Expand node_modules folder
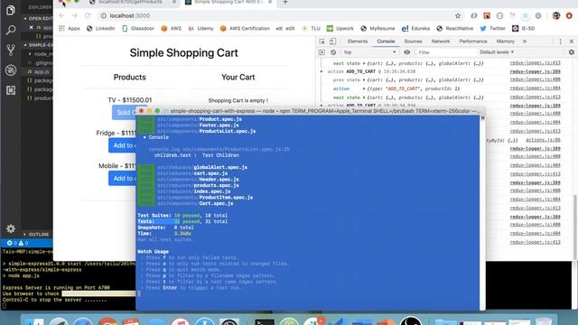 click(40, 54)
